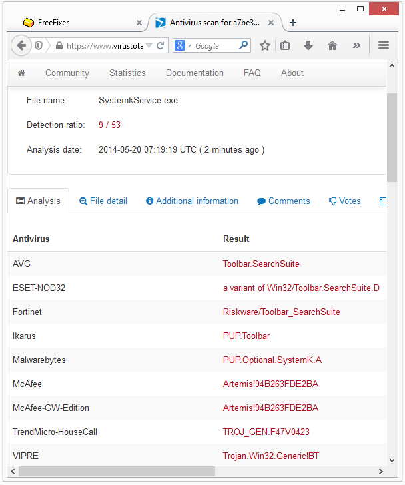Viewport: 405px width, 485px height.
Task: Open the shield site identity icon
Action: (39, 46)
